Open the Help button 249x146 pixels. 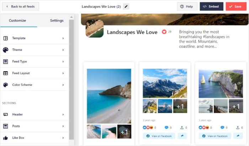(187, 6)
